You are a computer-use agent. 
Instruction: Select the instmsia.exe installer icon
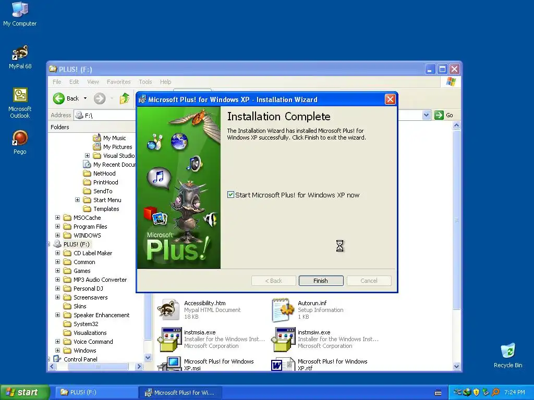[x=169, y=339]
